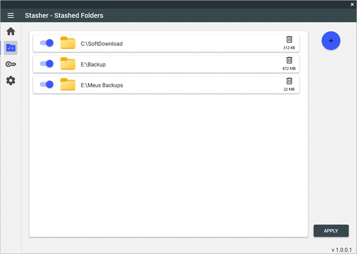Add a new folder with plus button

(331, 41)
